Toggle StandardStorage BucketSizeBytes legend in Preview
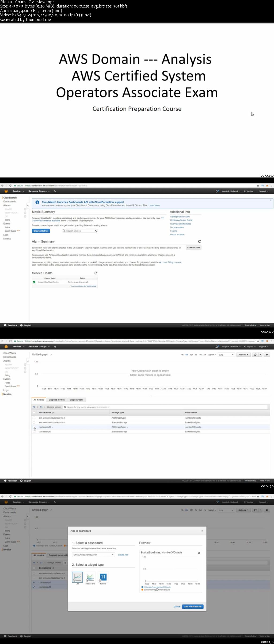274x644 pixels. point(156,590)
